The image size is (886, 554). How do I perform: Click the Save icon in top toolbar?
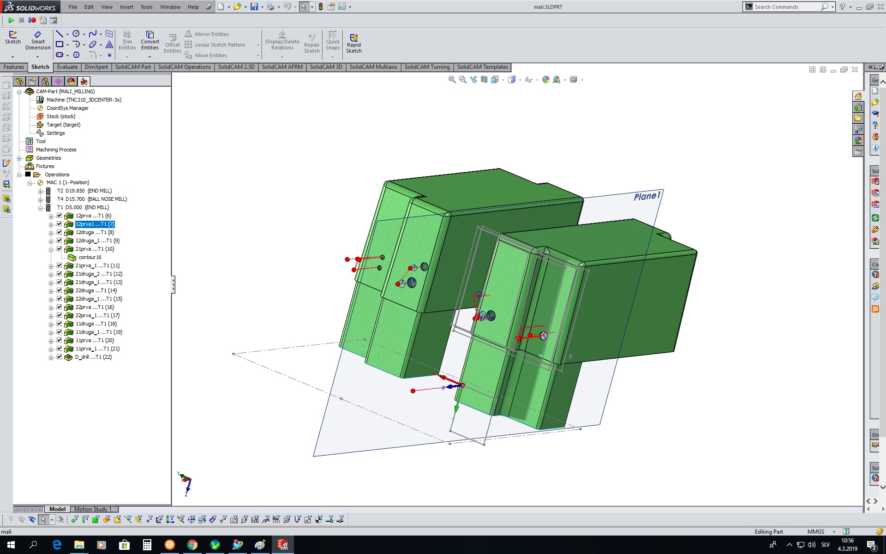[x=254, y=7]
